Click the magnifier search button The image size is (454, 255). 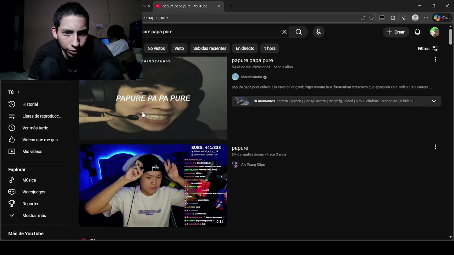[x=299, y=32]
